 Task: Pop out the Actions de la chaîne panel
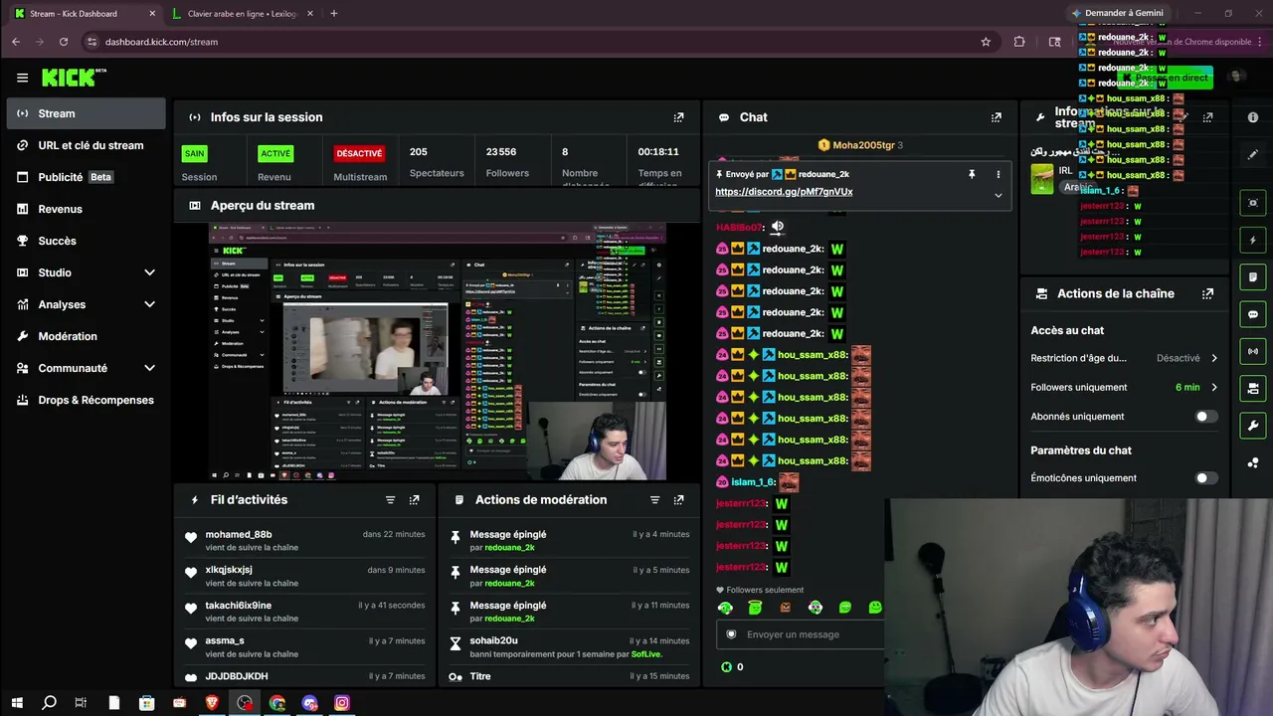point(1207,294)
